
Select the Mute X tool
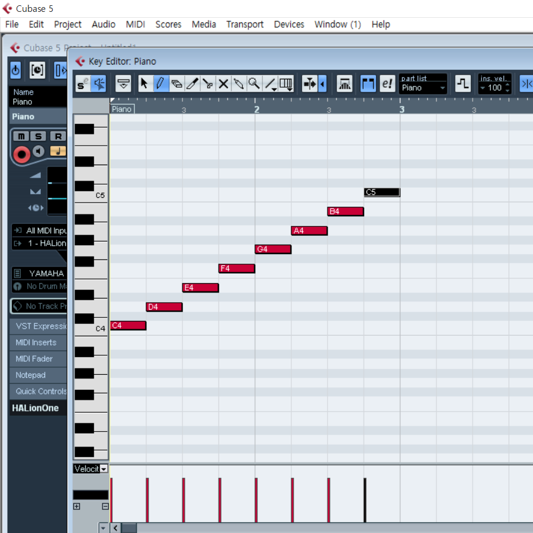point(223,84)
